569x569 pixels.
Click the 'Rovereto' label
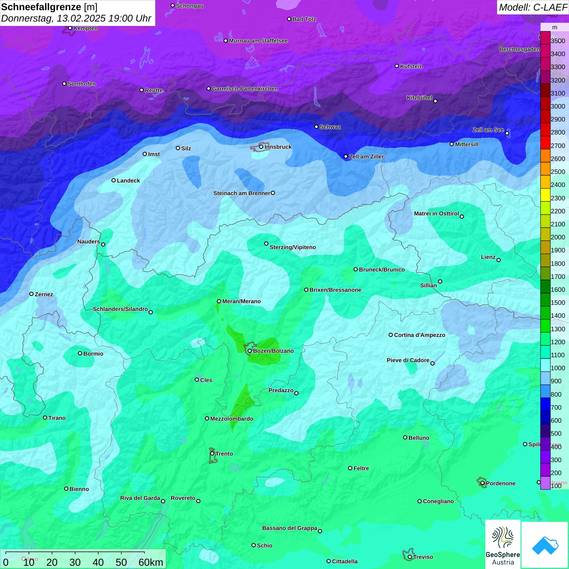click(183, 498)
